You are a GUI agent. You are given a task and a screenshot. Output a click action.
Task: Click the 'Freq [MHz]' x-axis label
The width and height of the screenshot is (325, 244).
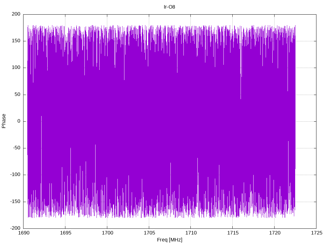(169, 240)
